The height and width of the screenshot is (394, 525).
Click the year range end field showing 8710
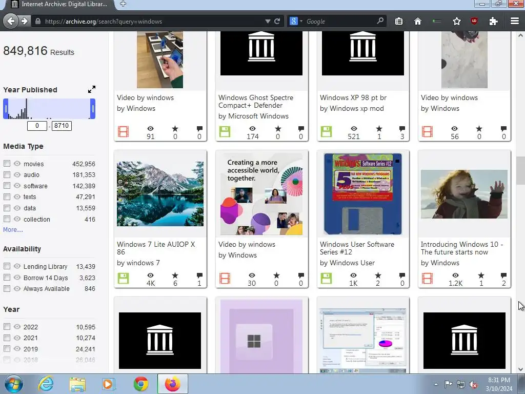tap(62, 126)
